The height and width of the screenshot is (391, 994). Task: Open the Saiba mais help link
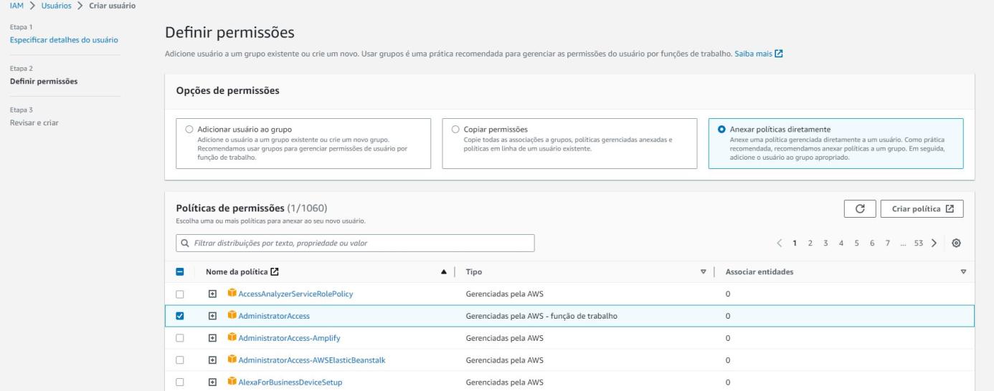758,54
